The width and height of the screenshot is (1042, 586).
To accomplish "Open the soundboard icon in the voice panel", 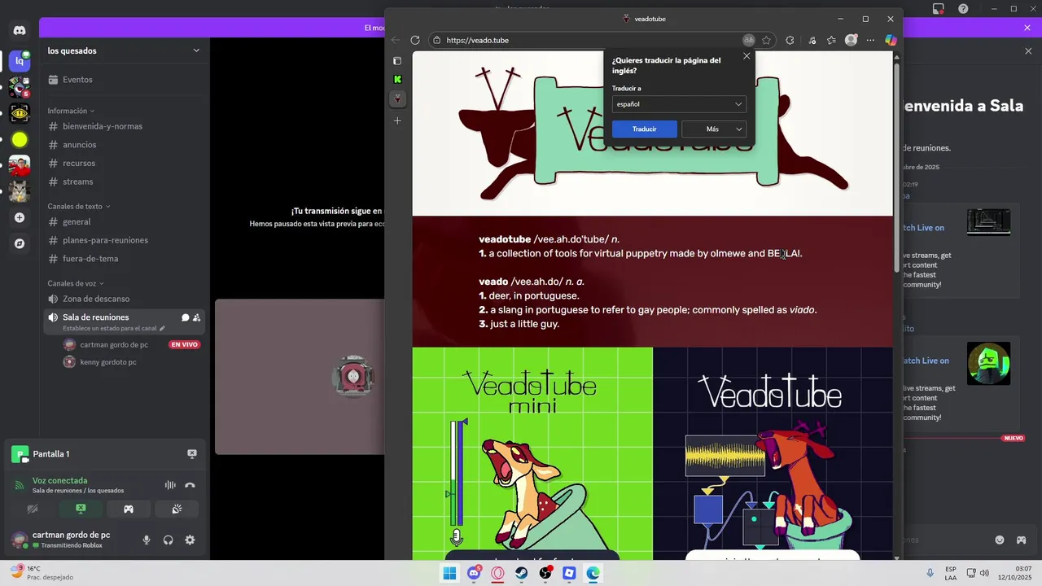I will pyautogui.click(x=177, y=509).
